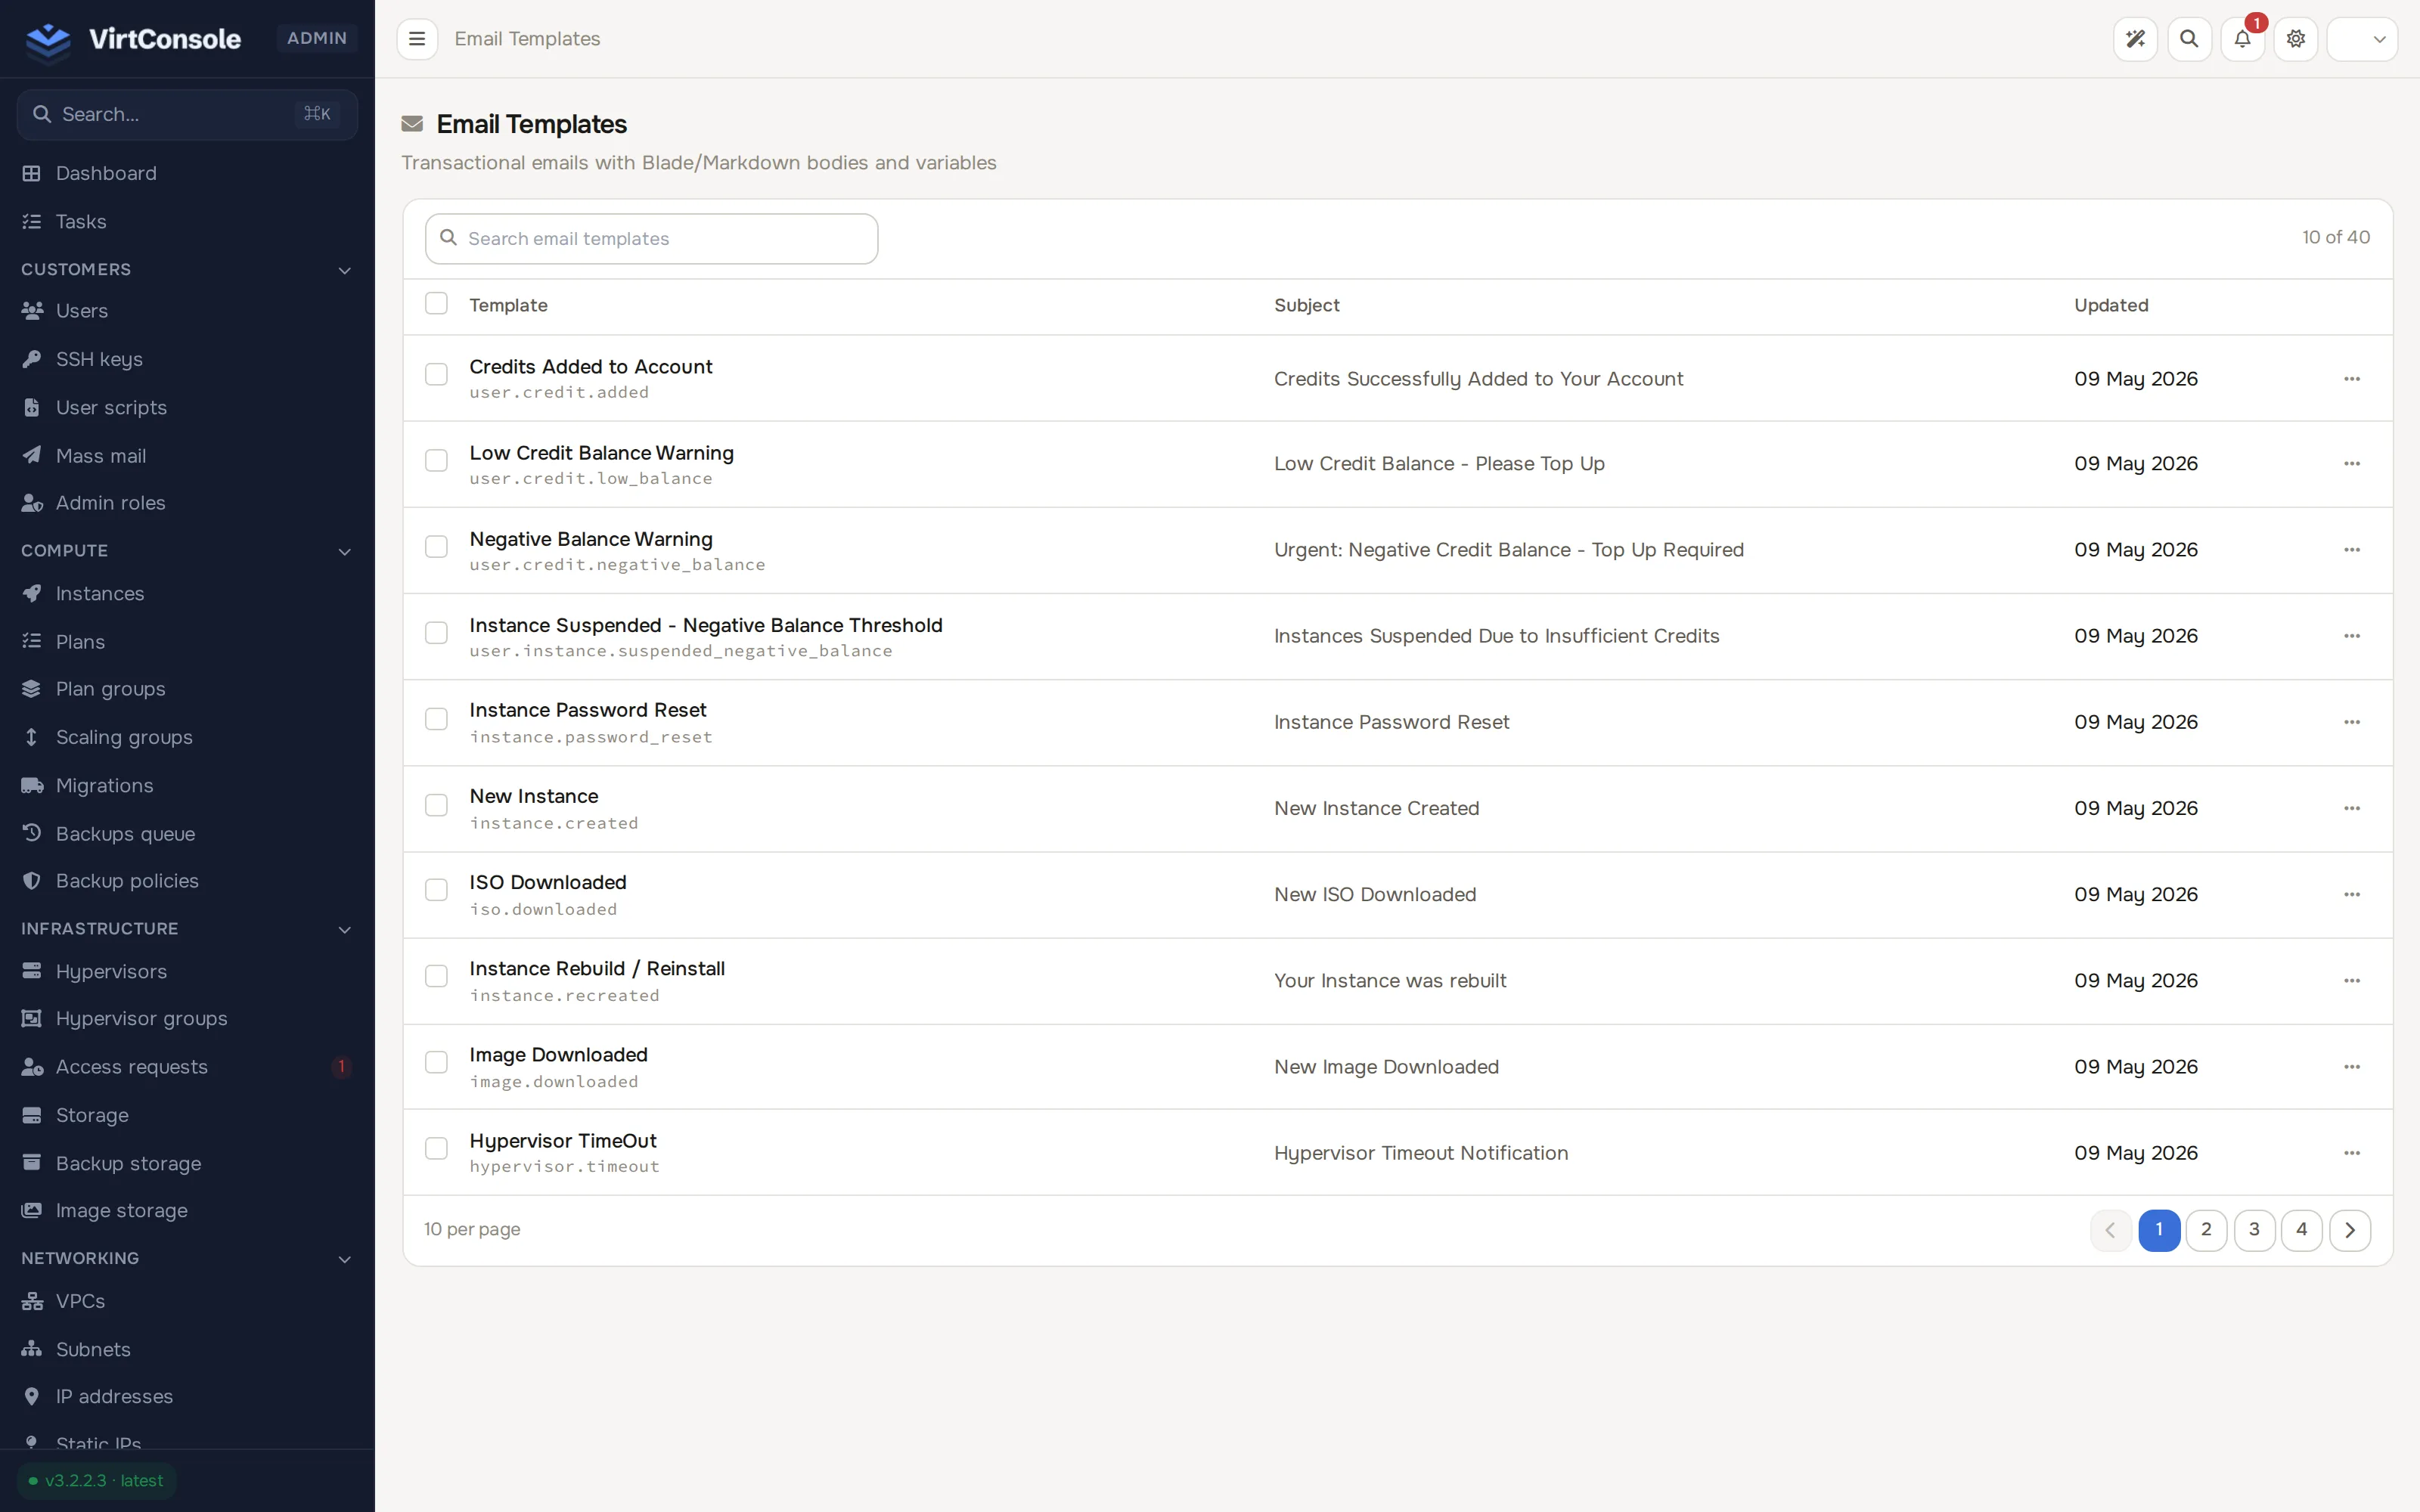The width and height of the screenshot is (2420, 1512).
Task: Click the v3.2.2.3 latest version badge
Action: (96, 1481)
